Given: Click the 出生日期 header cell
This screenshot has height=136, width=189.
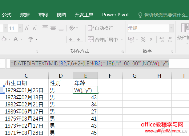Looking at the screenshot, I should [x=26, y=83].
